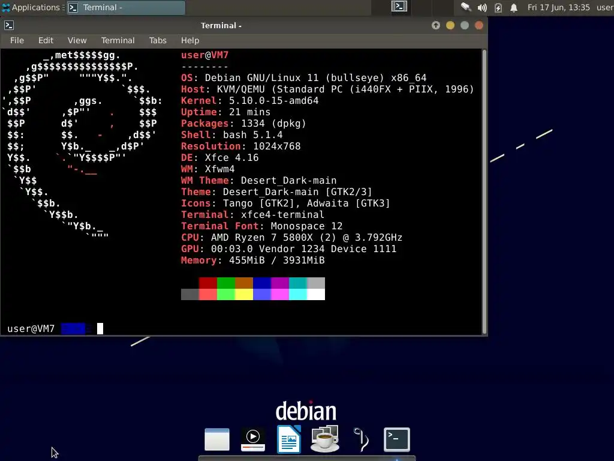Click the Terminal Font Monospace 12 line

click(262, 226)
